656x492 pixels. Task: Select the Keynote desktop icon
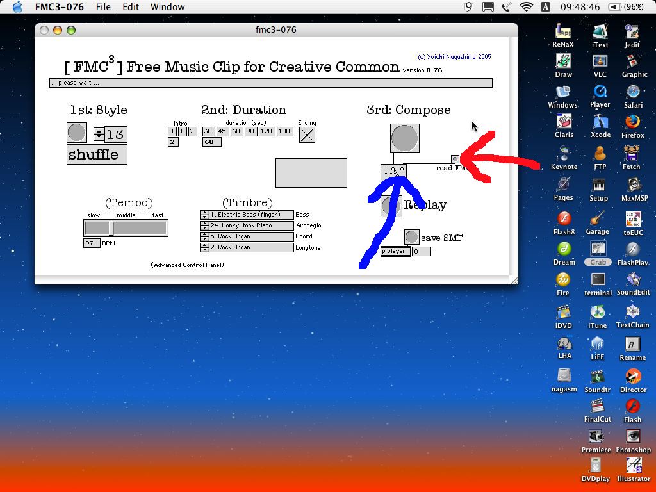pos(564,158)
